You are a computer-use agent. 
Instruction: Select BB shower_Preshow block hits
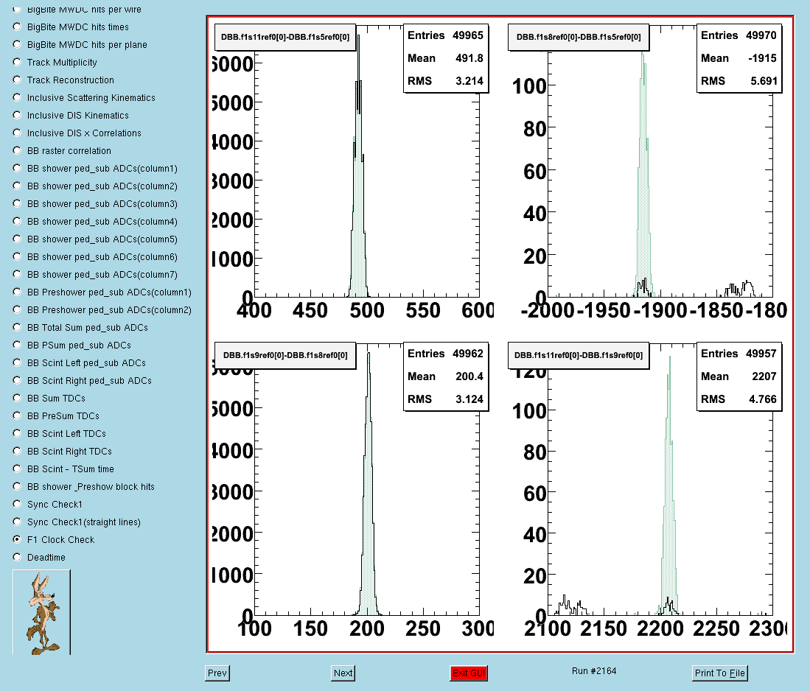pyautogui.click(x=17, y=486)
